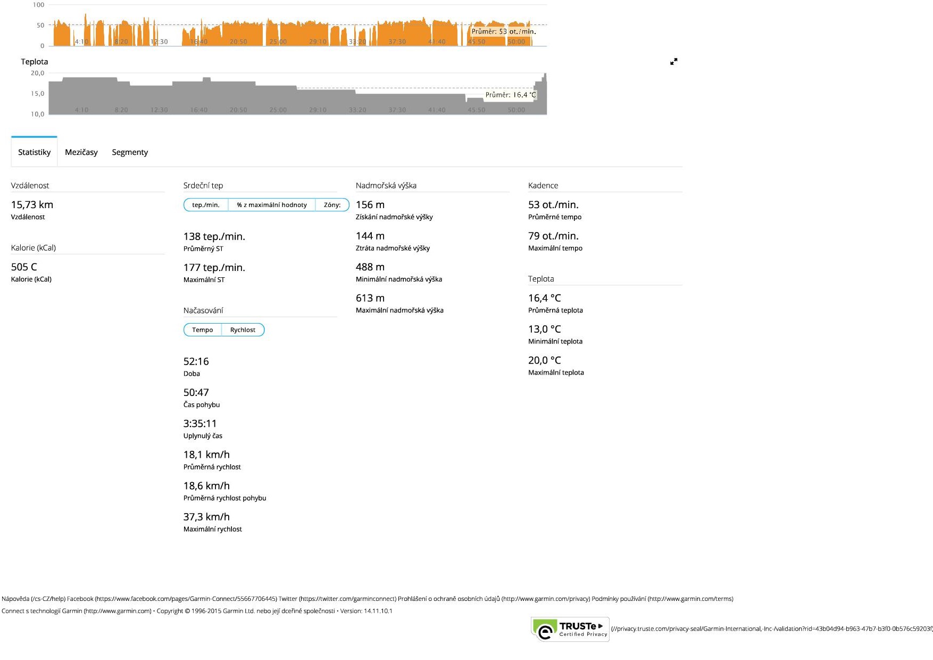Open the Mezičasy tab
This screenshot has width=933, height=660.
[81, 152]
